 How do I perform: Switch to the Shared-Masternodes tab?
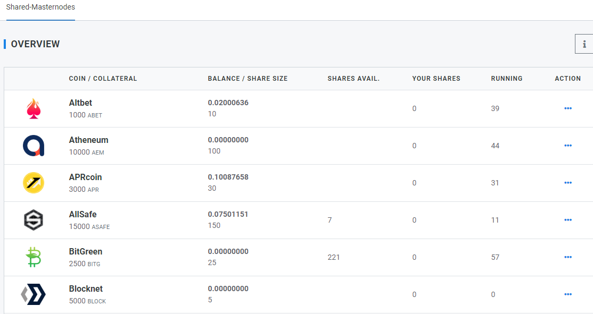(40, 7)
